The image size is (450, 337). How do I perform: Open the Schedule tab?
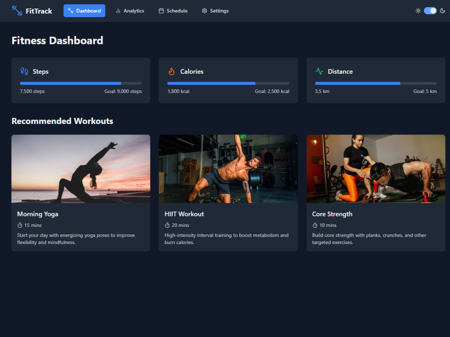point(173,11)
